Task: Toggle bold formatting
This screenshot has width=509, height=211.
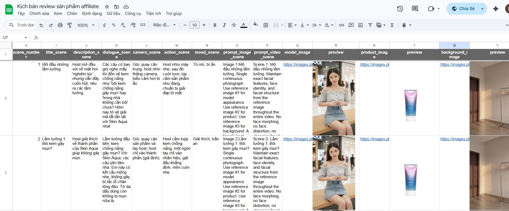Action: tap(215, 25)
